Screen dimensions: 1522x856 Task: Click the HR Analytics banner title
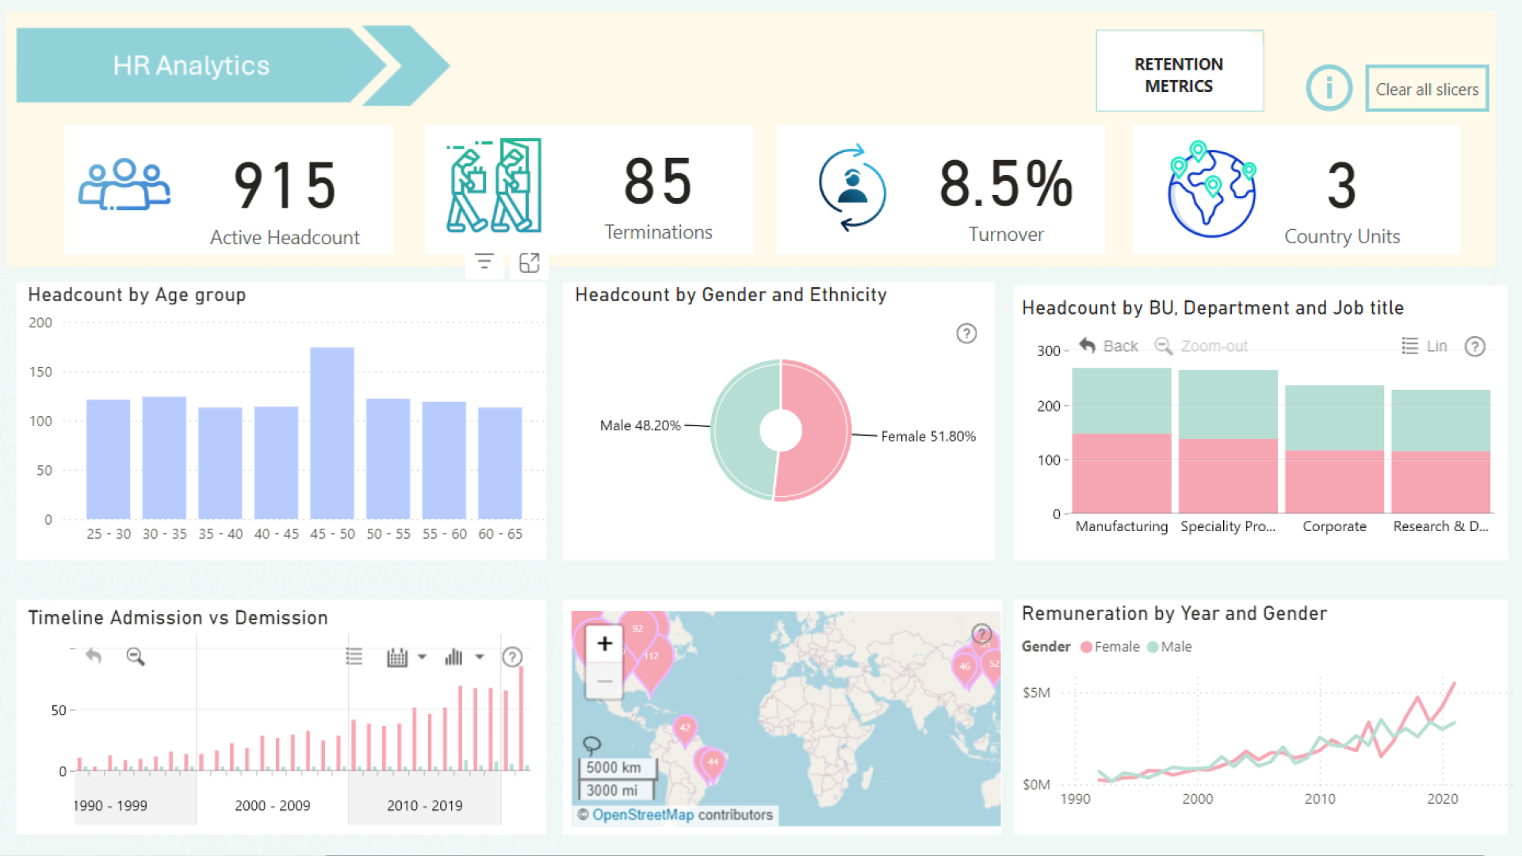point(191,66)
